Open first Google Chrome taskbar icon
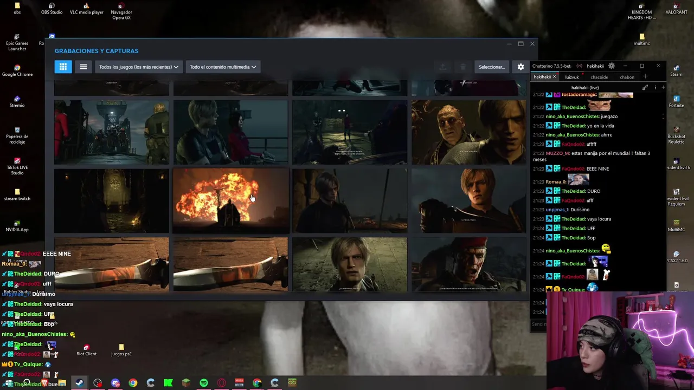The width and height of the screenshot is (694, 390). (133, 382)
